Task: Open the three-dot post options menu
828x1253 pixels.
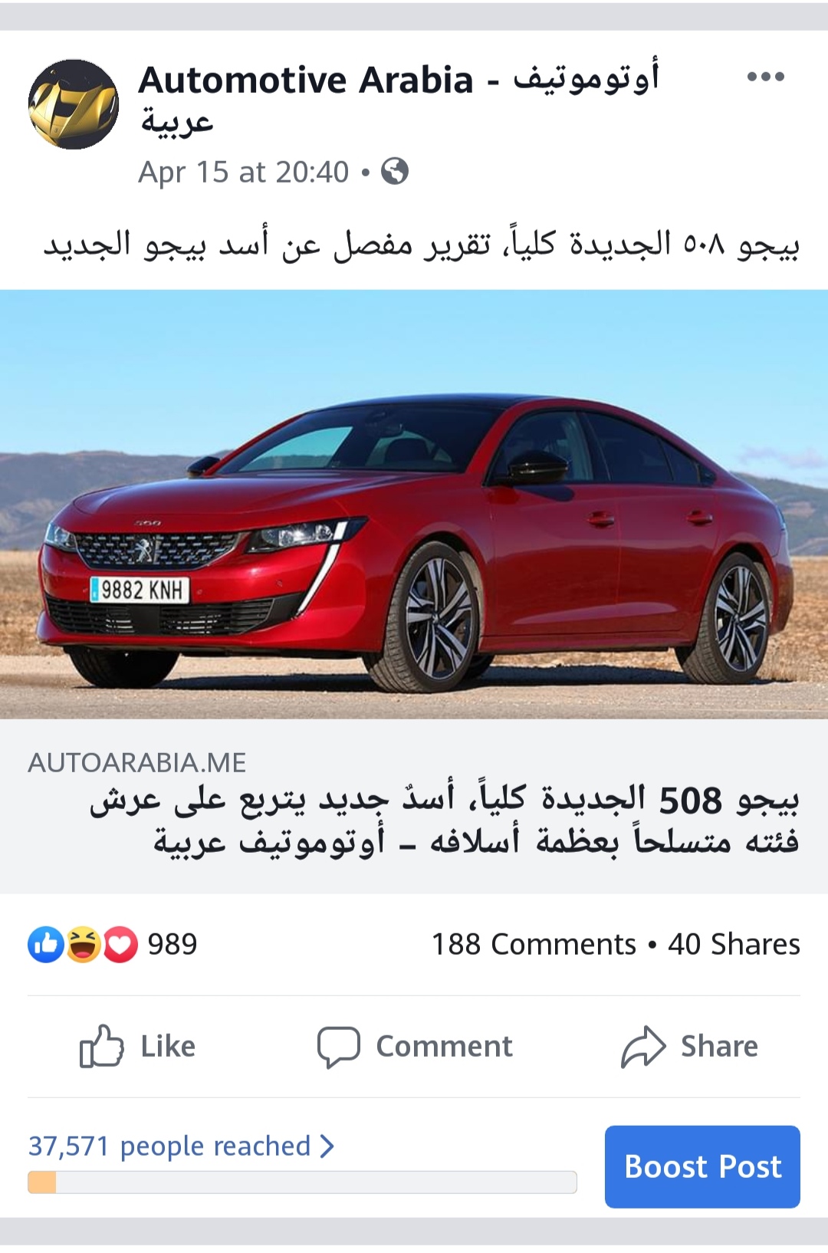Action: [x=765, y=77]
